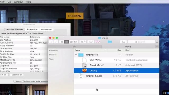Click the partially visible Select all button
The height and width of the screenshot is (95, 169).
tap(4, 75)
